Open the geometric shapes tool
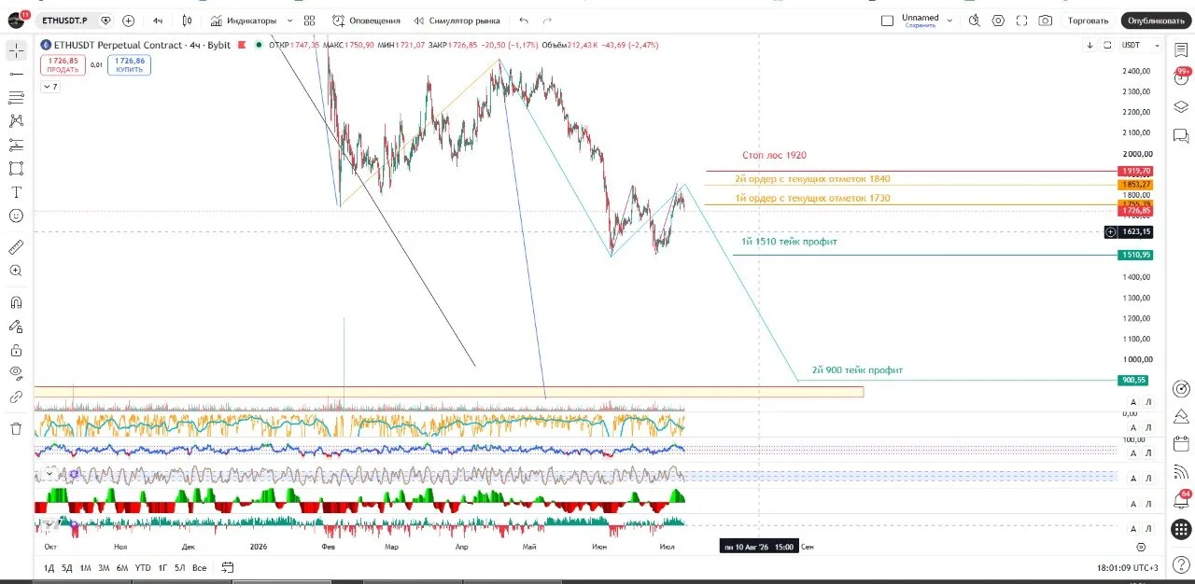 point(16,168)
